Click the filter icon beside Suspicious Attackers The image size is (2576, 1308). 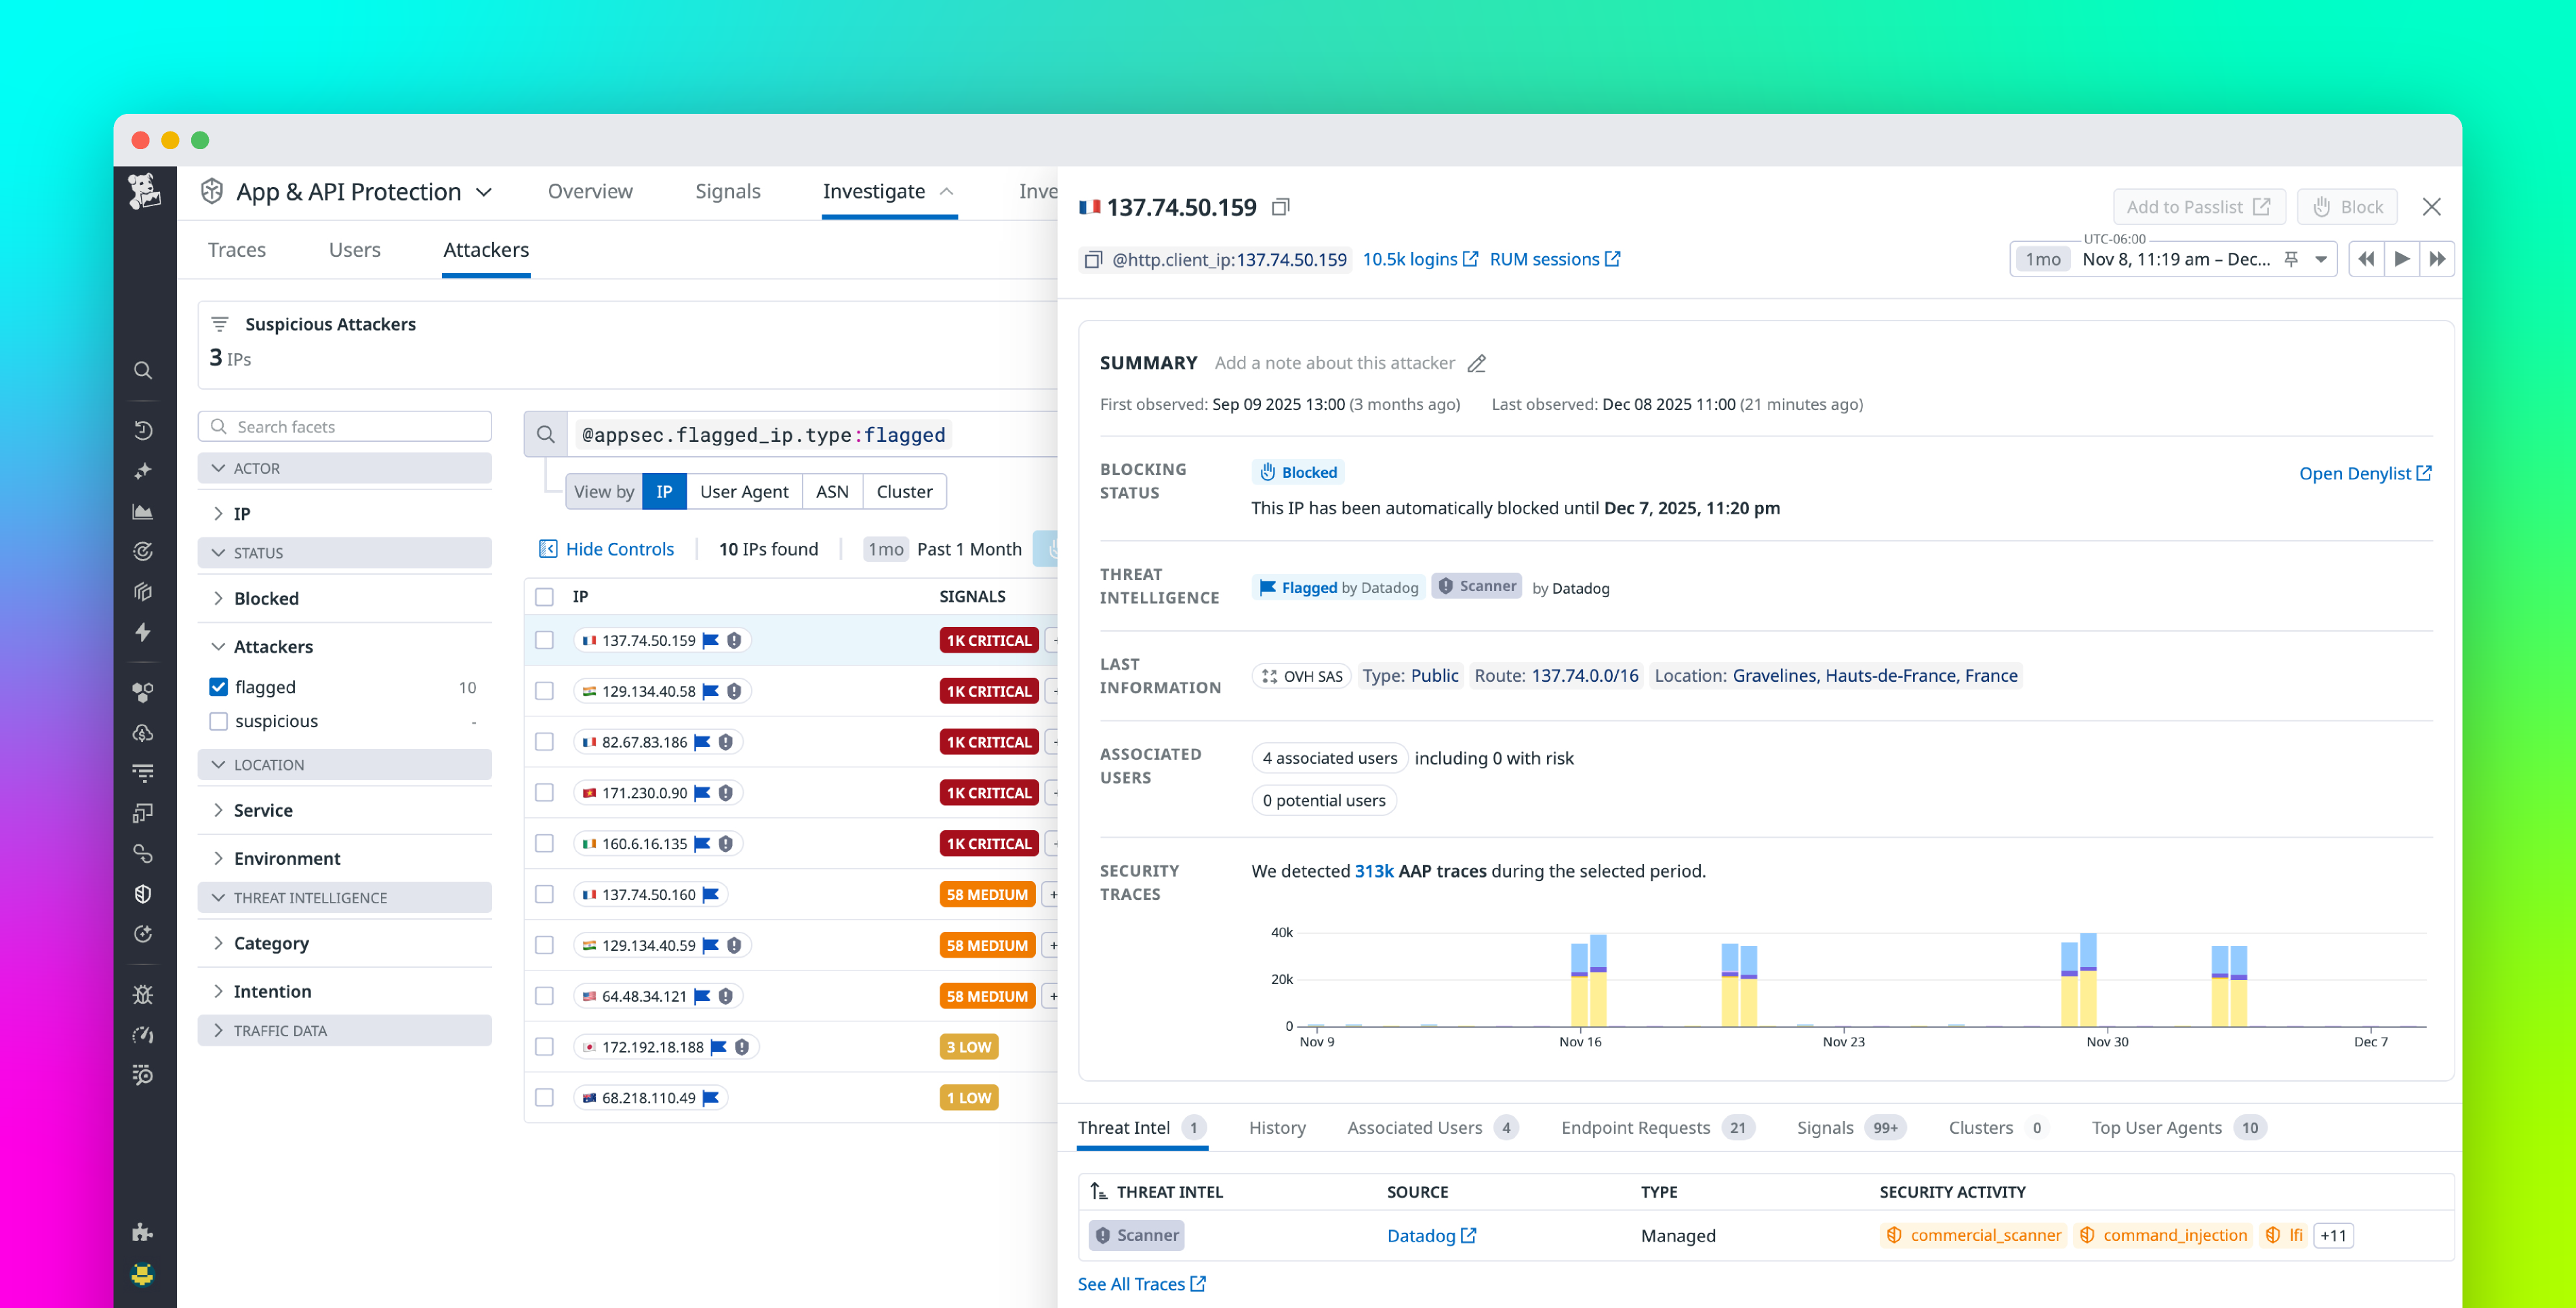click(220, 323)
